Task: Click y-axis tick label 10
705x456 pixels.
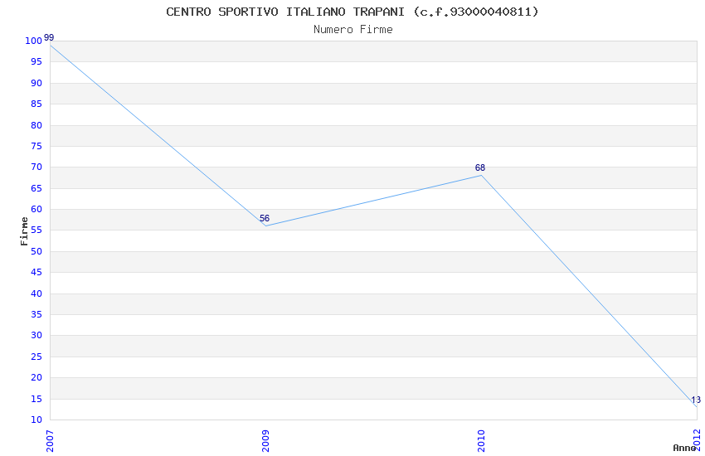Action: pyautogui.click(x=36, y=420)
